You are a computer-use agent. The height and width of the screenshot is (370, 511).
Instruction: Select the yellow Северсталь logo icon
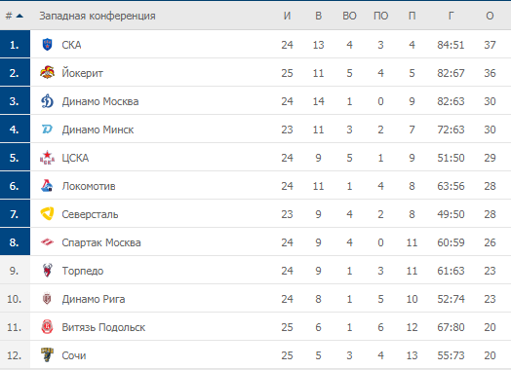47,214
